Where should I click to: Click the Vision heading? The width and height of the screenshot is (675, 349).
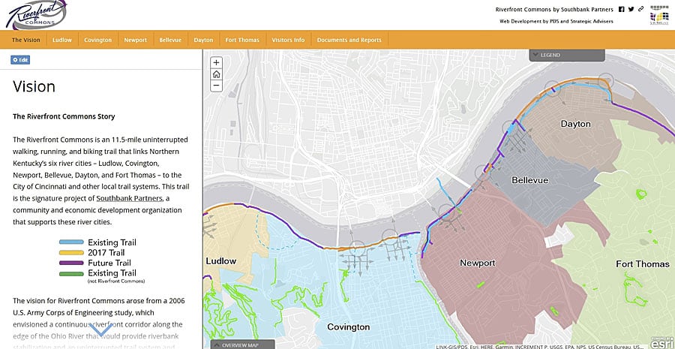[x=34, y=86]
